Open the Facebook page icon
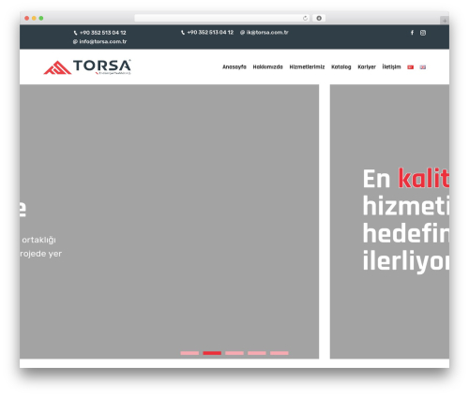 tap(412, 33)
